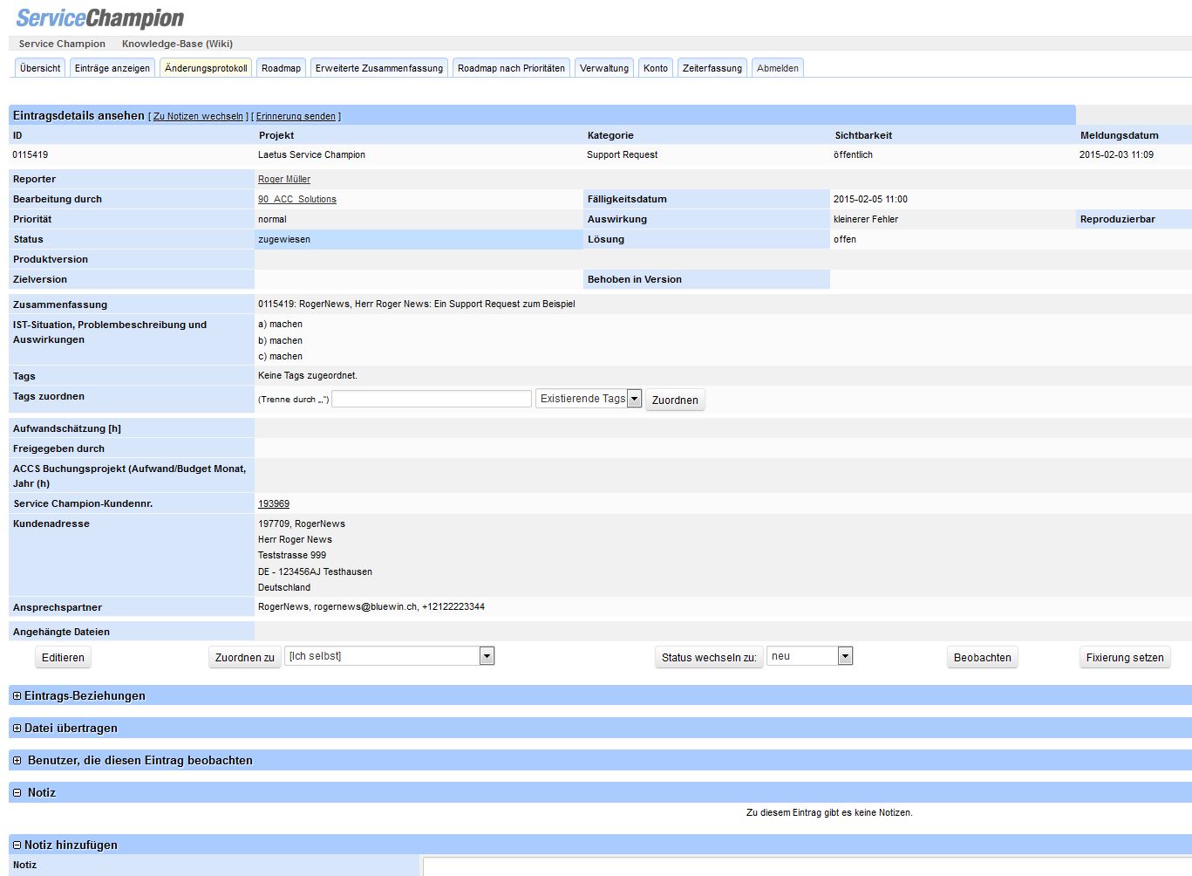The width and height of the screenshot is (1192, 876).
Task: Click the ServiceChampion logo
Action: (x=100, y=17)
